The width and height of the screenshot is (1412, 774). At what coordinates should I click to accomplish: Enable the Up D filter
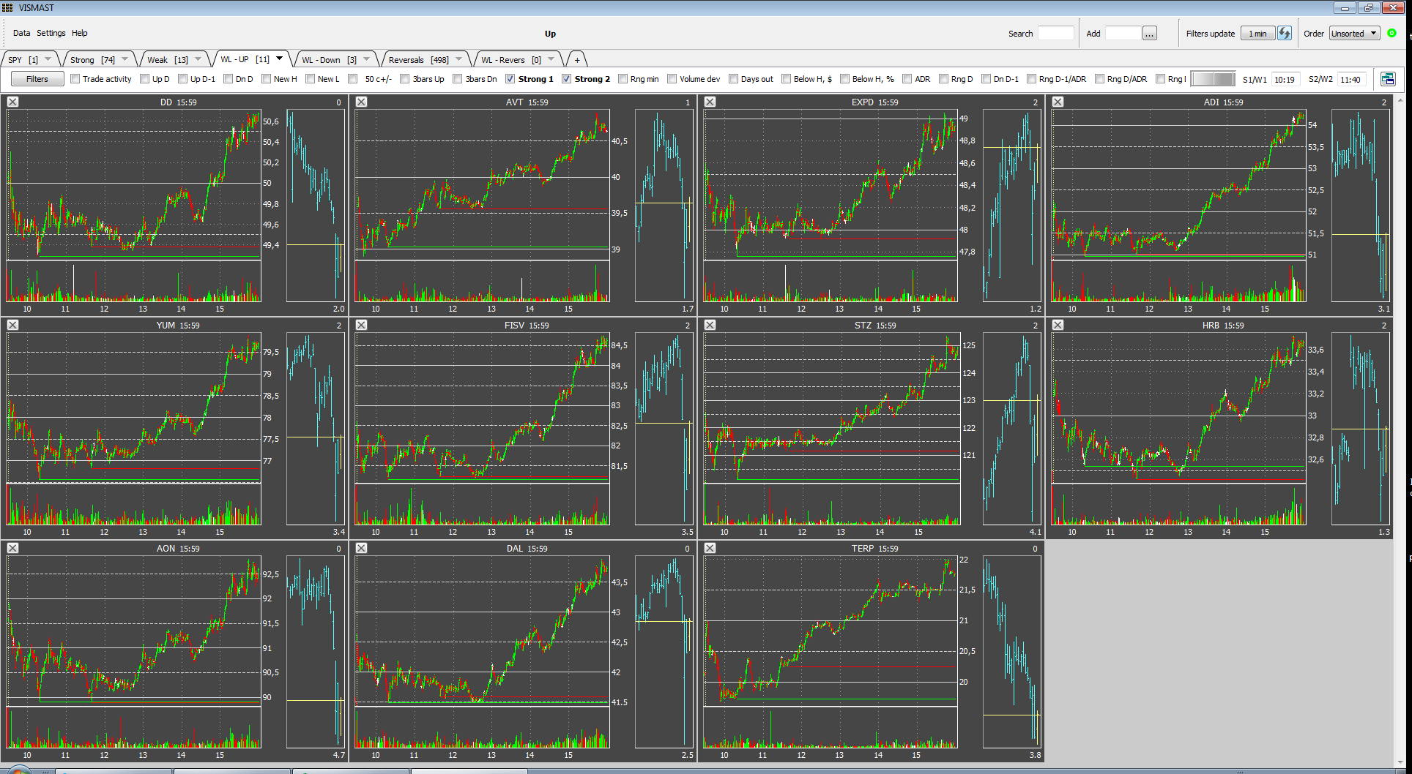click(145, 79)
